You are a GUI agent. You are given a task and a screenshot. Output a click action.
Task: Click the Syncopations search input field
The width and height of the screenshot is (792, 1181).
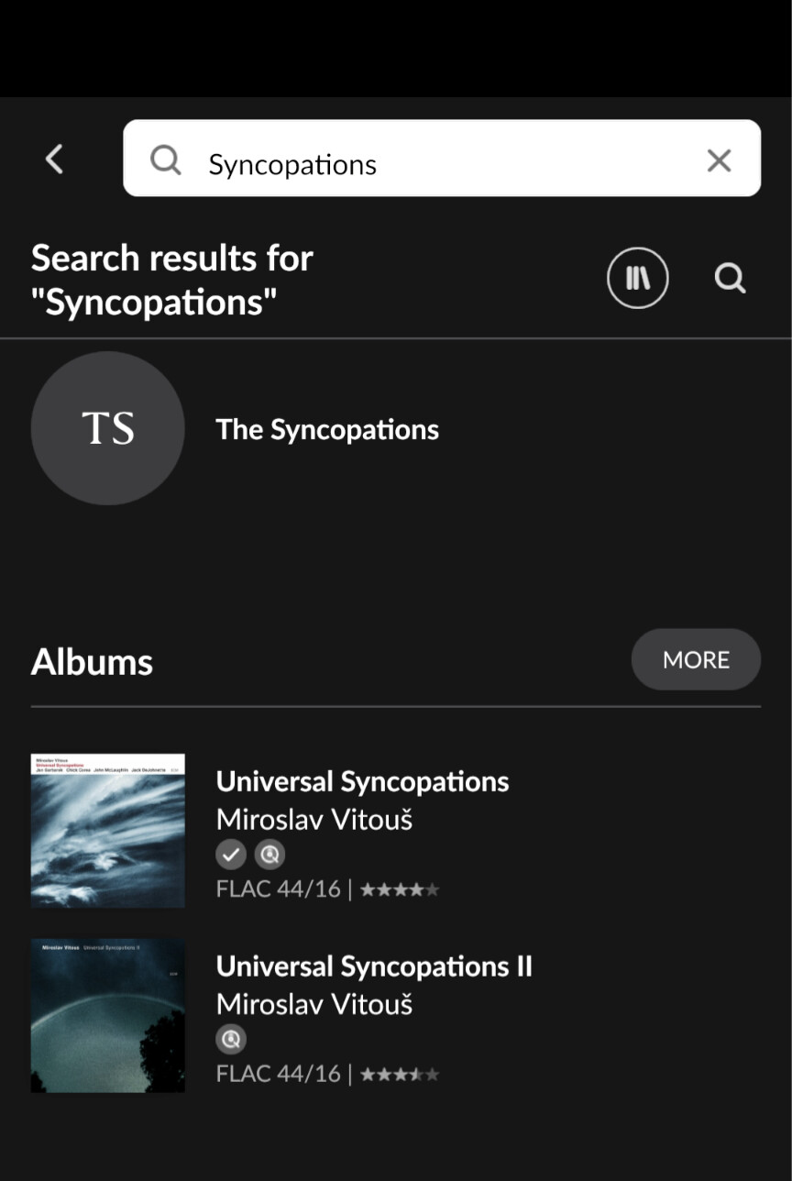pos(440,164)
